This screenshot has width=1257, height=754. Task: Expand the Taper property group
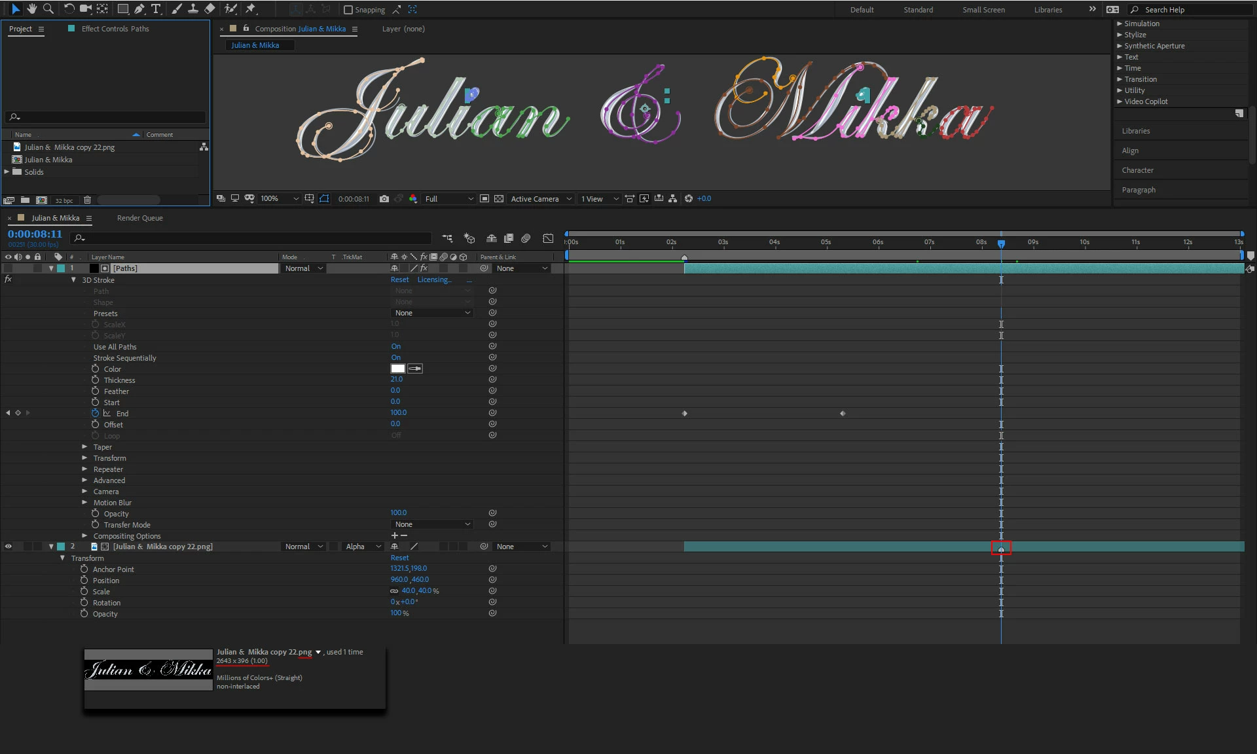click(84, 447)
